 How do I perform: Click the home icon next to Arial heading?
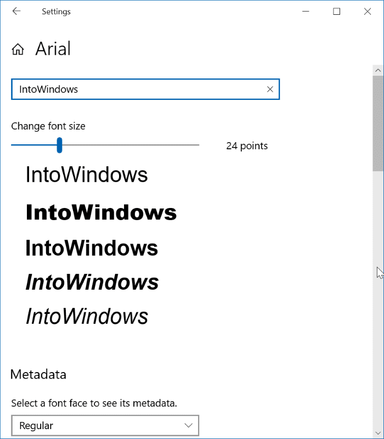[x=18, y=48]
